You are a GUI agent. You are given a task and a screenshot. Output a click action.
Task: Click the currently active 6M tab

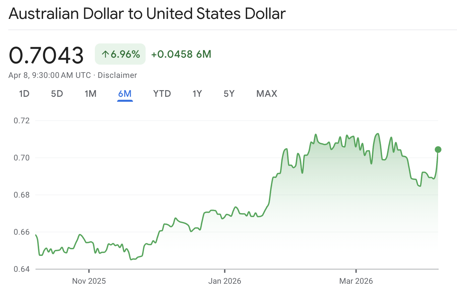tap(125, 94)
